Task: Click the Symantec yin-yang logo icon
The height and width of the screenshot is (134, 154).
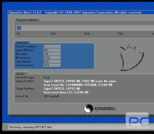Action: (88, 108)
